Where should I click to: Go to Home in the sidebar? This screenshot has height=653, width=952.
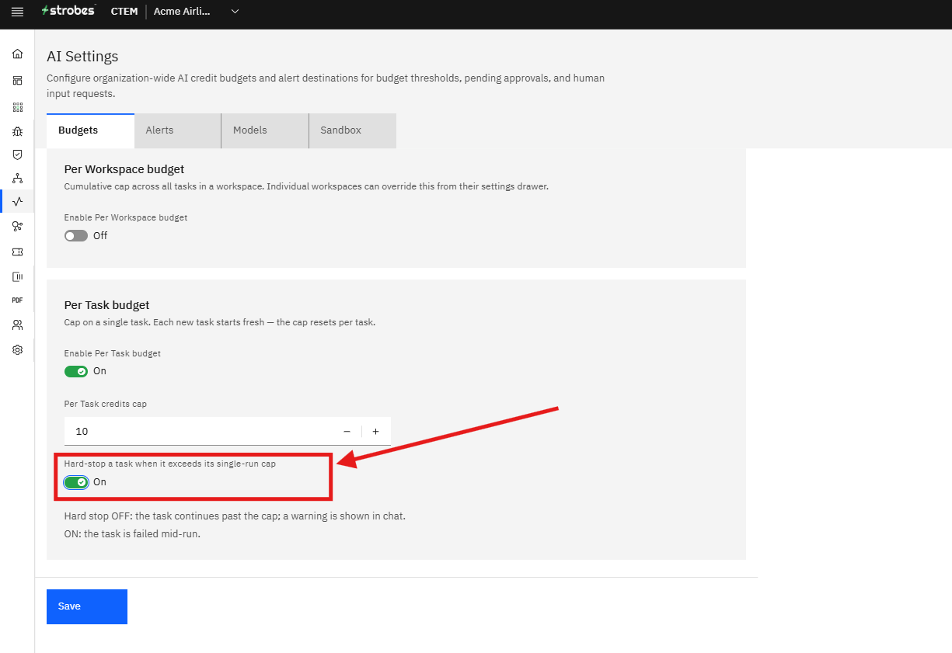tap(17, 54)
